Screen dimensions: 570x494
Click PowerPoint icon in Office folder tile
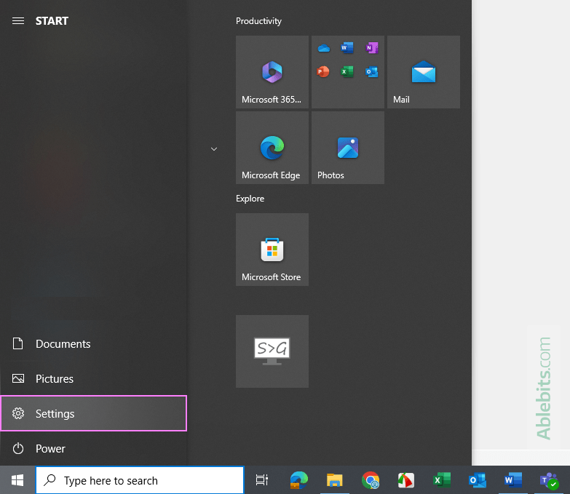322,71
